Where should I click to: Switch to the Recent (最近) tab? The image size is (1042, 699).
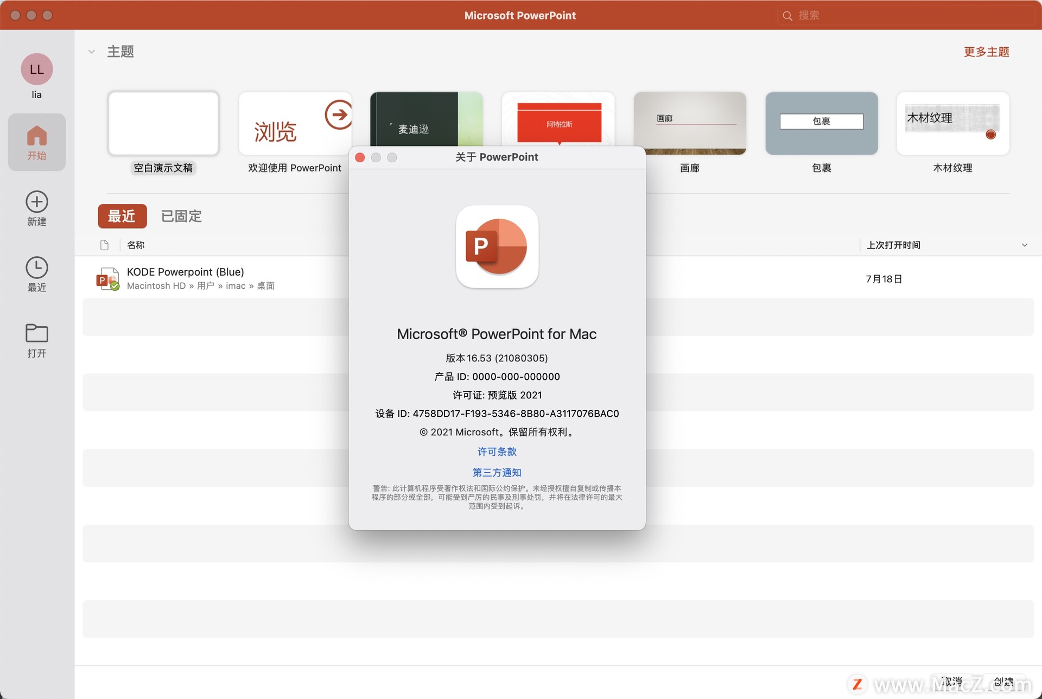[122, 216]
